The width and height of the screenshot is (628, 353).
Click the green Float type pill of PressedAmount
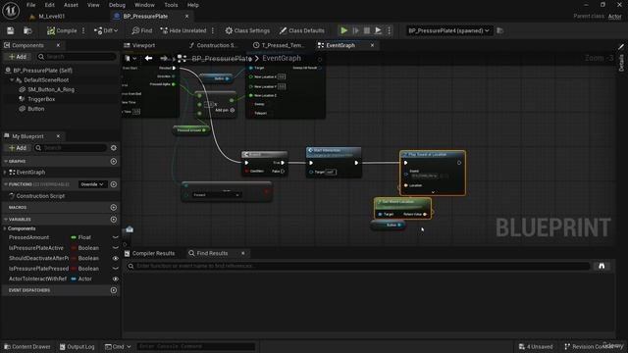pos(74,237)
